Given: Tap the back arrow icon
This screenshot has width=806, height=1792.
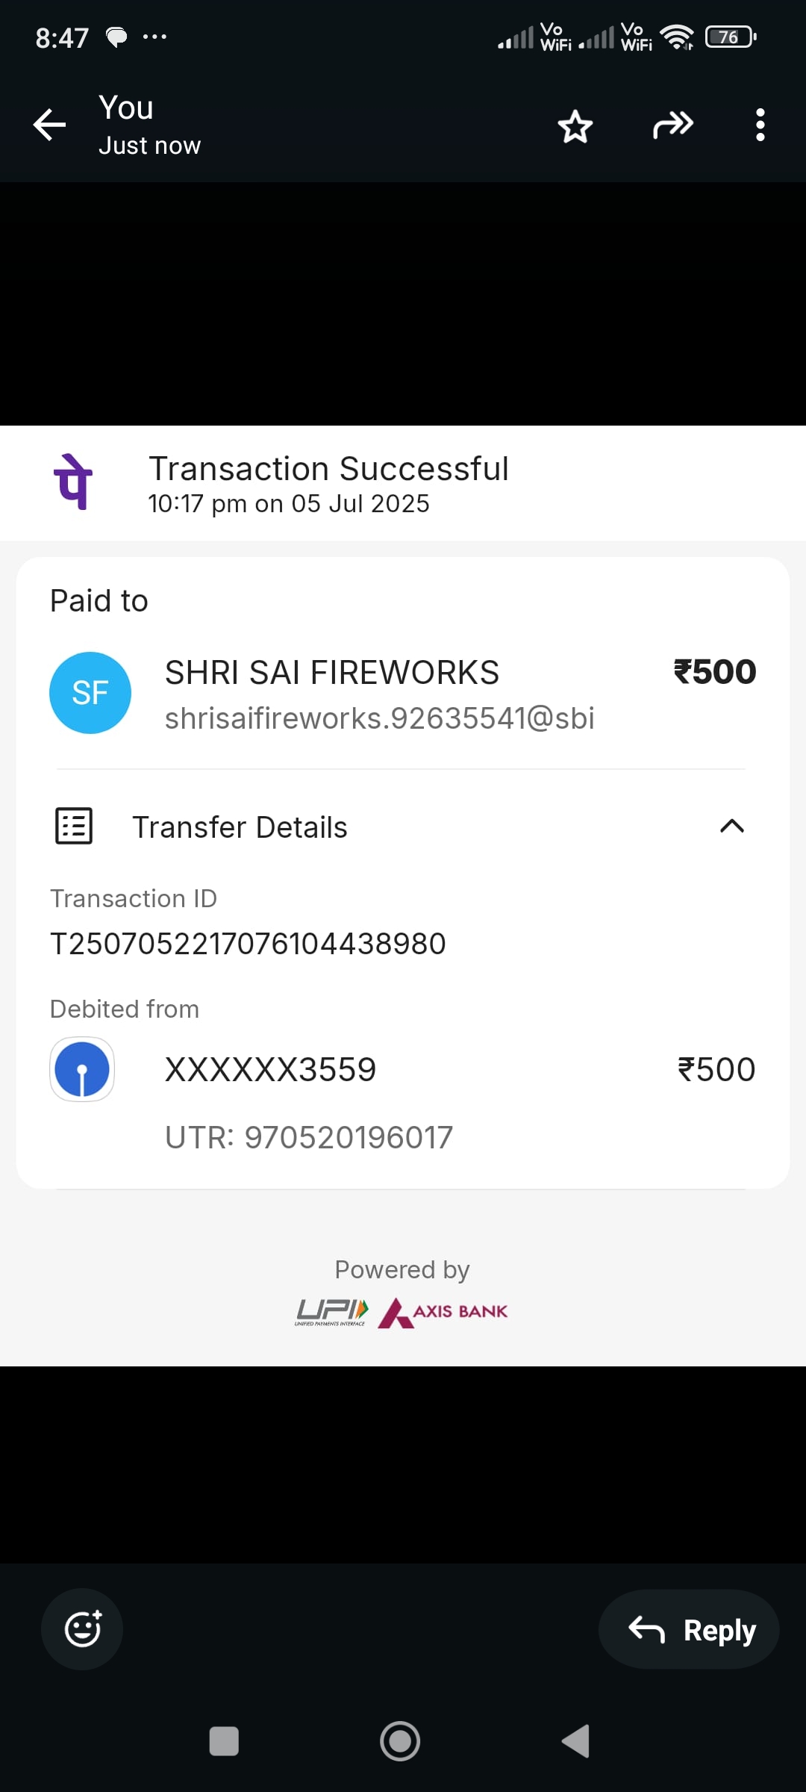Looking at the screenshot, I should pos(50,125).
